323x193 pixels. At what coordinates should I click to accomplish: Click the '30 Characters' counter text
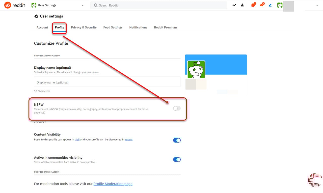coord(42,91)
